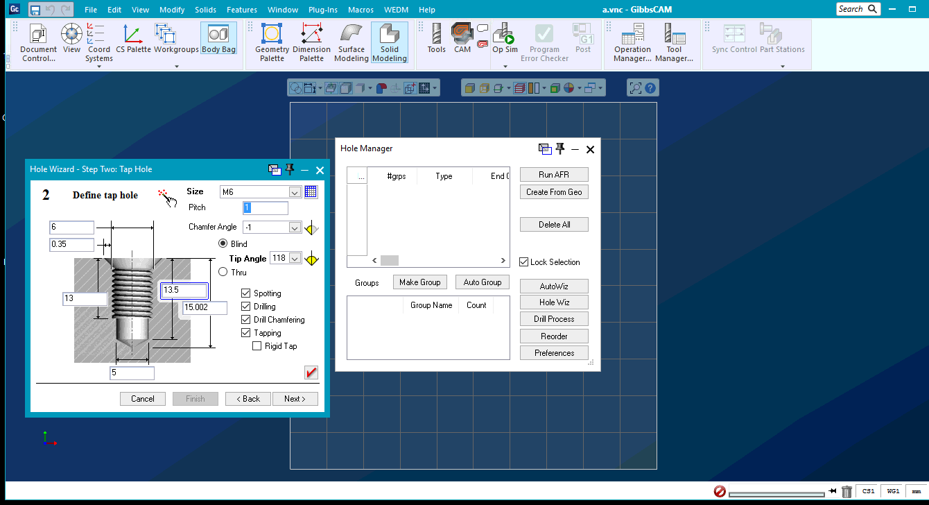Open the Tip Angle dropdown
The width and height of the screenshot is (929, 505).
(x=296, y=258)
